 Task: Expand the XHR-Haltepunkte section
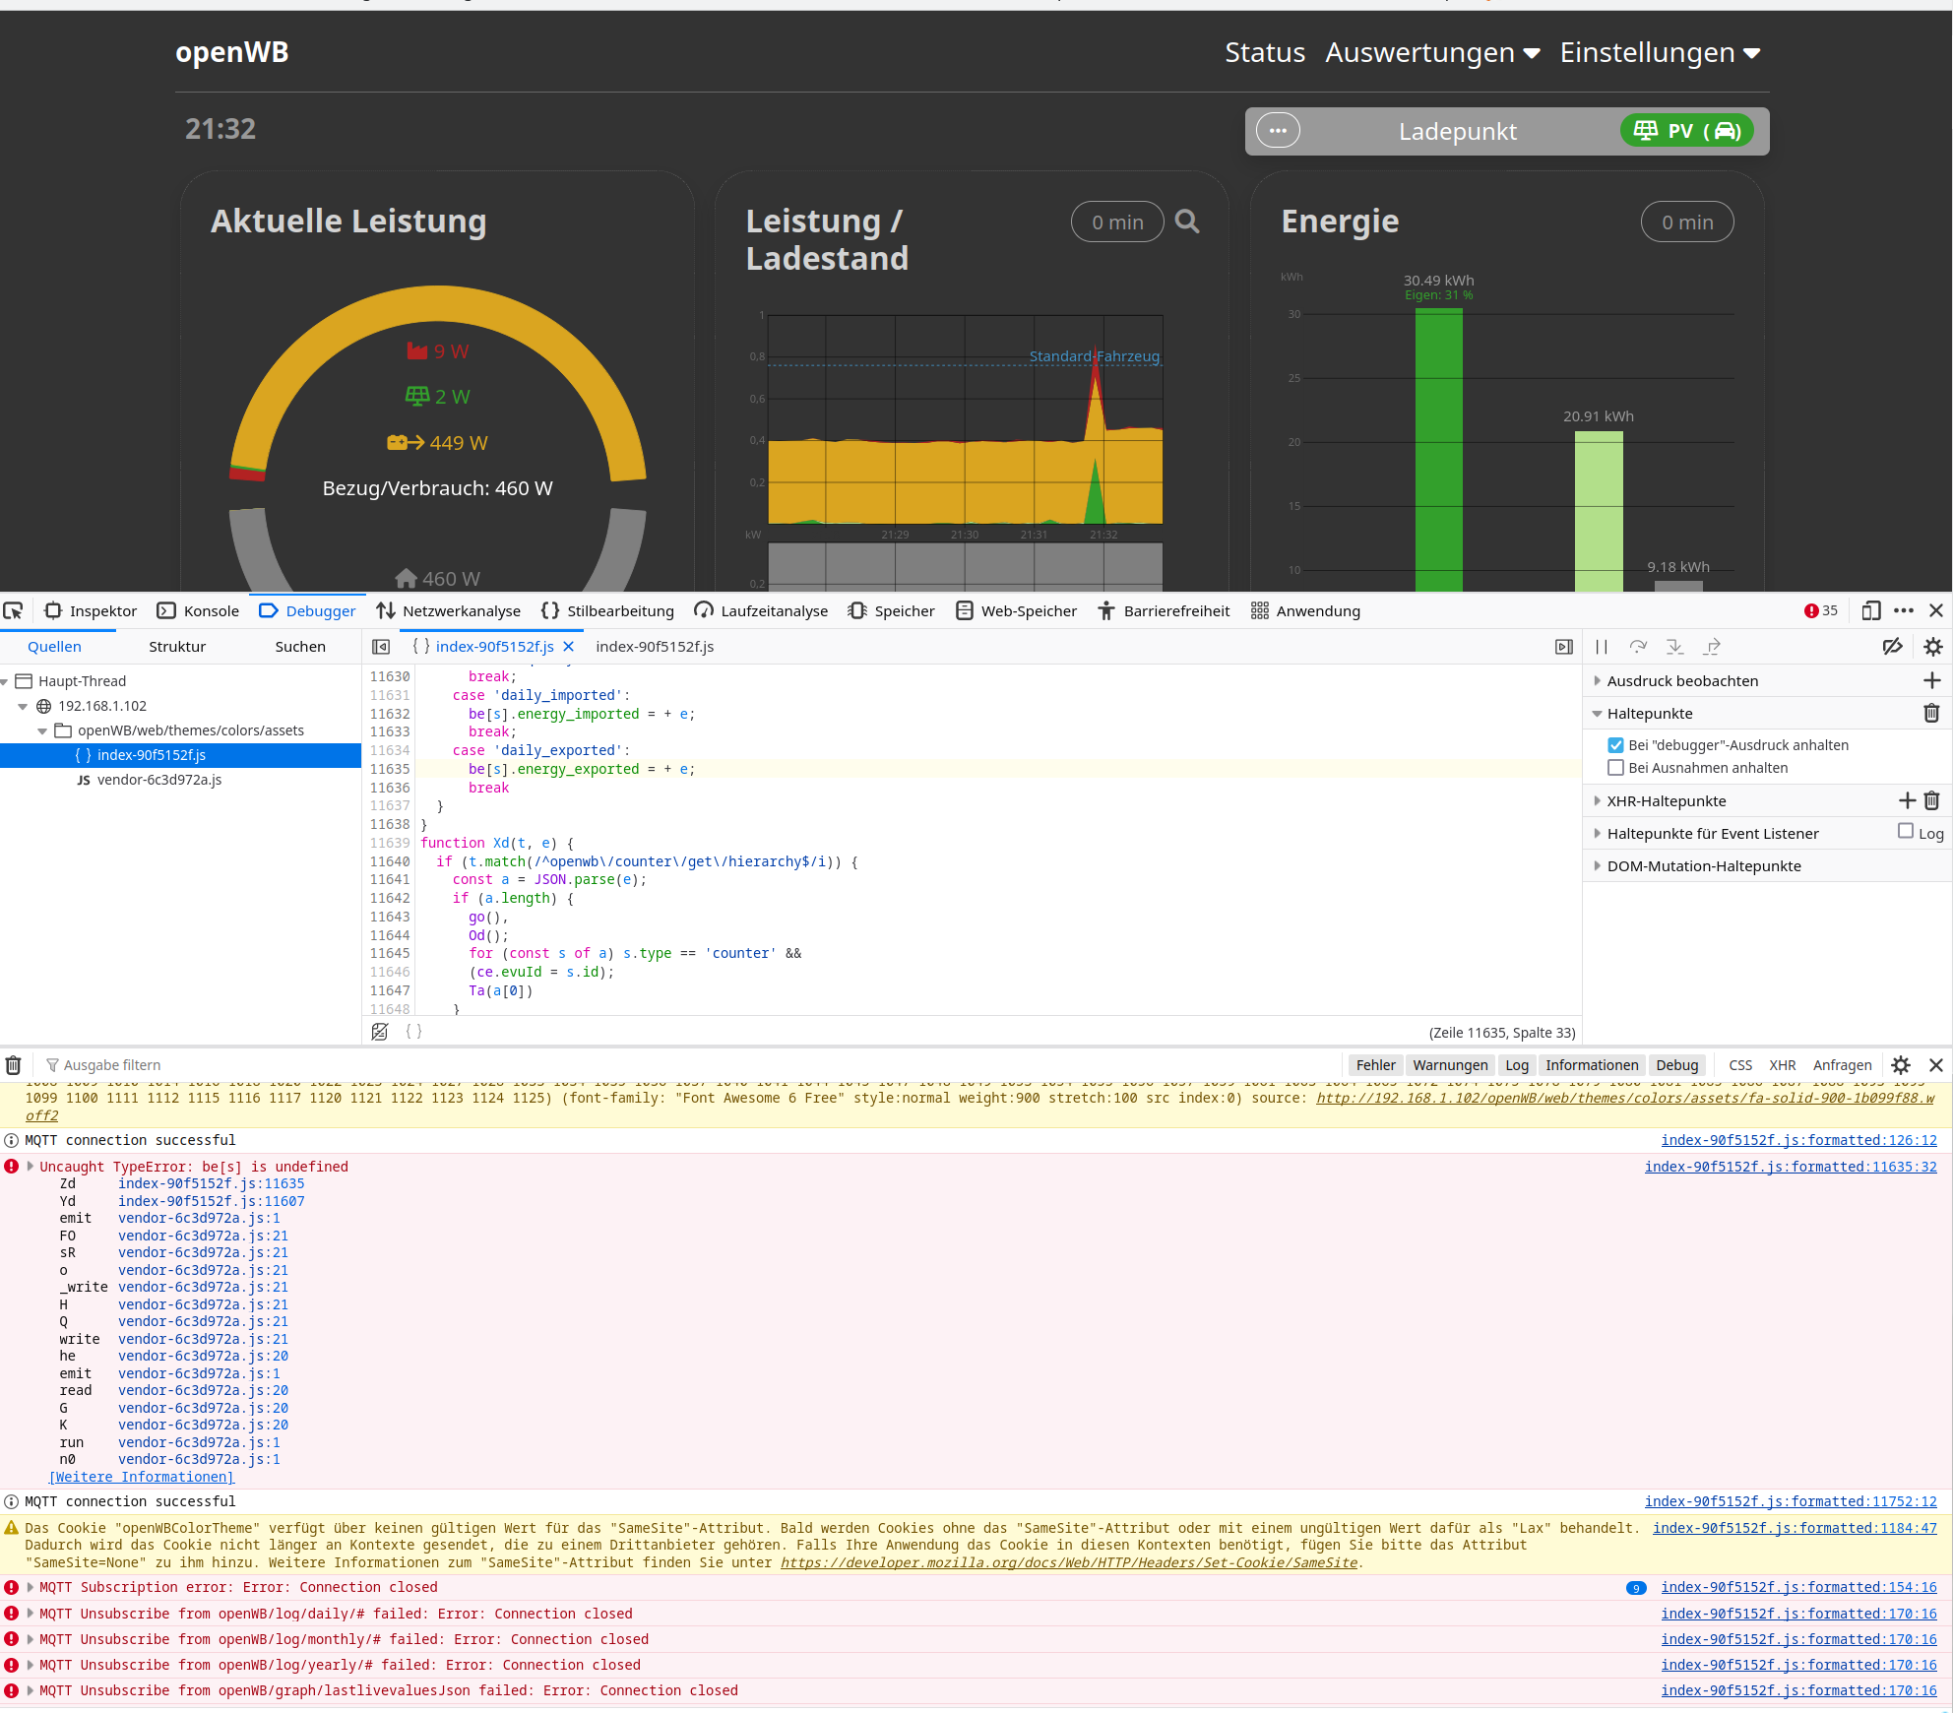coord(1666,800)
